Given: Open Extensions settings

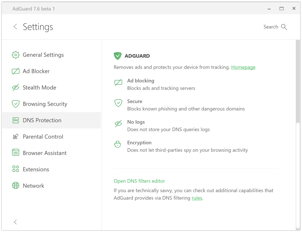Looking at the screenshot, I should tap(52, 169).
